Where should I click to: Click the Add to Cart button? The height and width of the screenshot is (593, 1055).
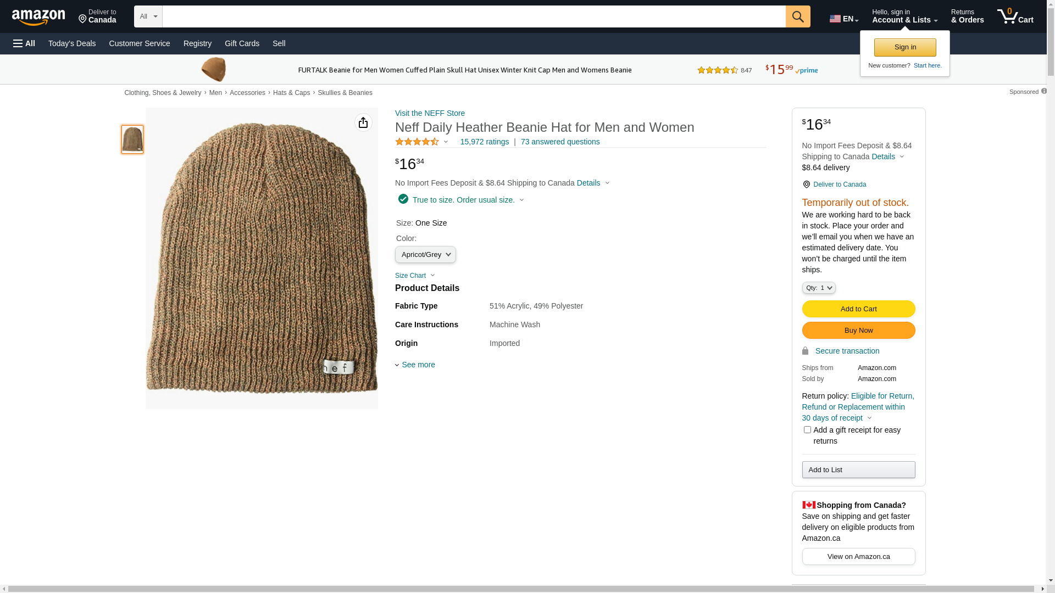[858, 309]
